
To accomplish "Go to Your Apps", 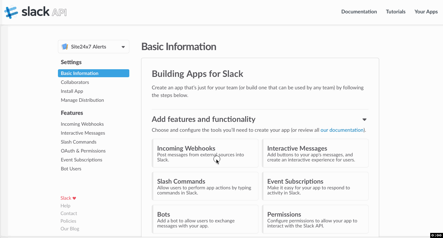I will tap(426, 11).
